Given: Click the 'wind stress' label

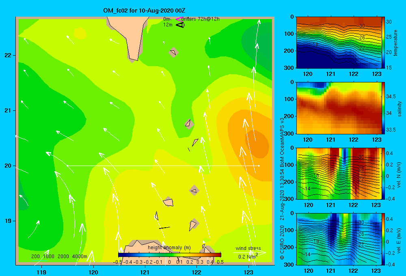Looking at the screenshot, I should [248, 248].
